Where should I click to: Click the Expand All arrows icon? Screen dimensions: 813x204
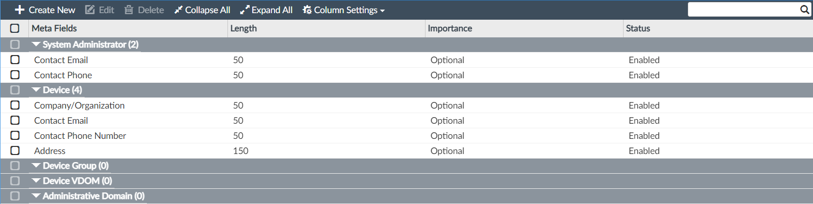[x=245, y=10]
